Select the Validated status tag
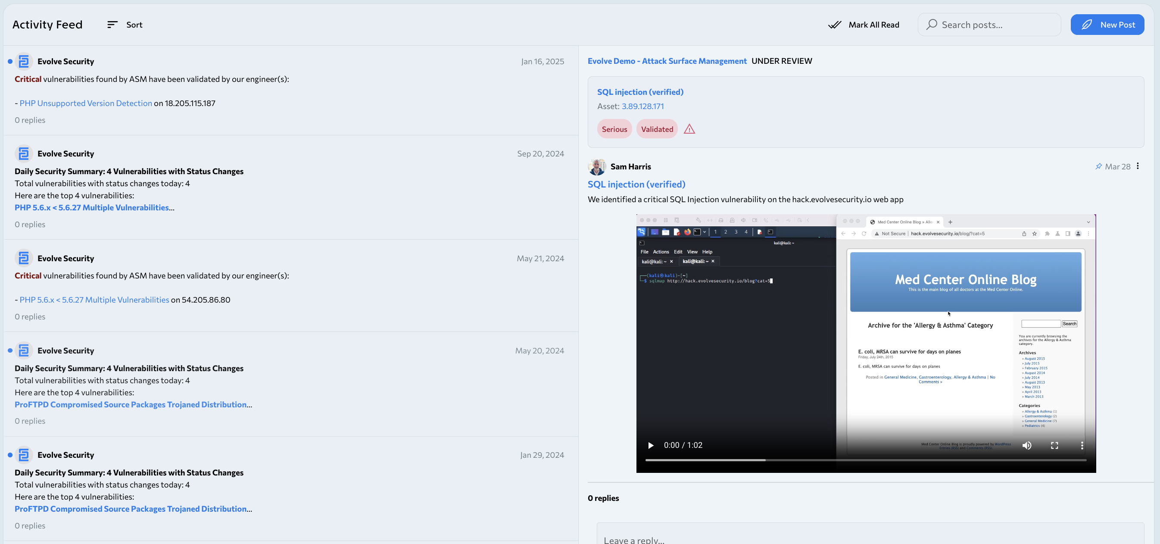This screenshot has width=1160, height=544. pos(657,129)
